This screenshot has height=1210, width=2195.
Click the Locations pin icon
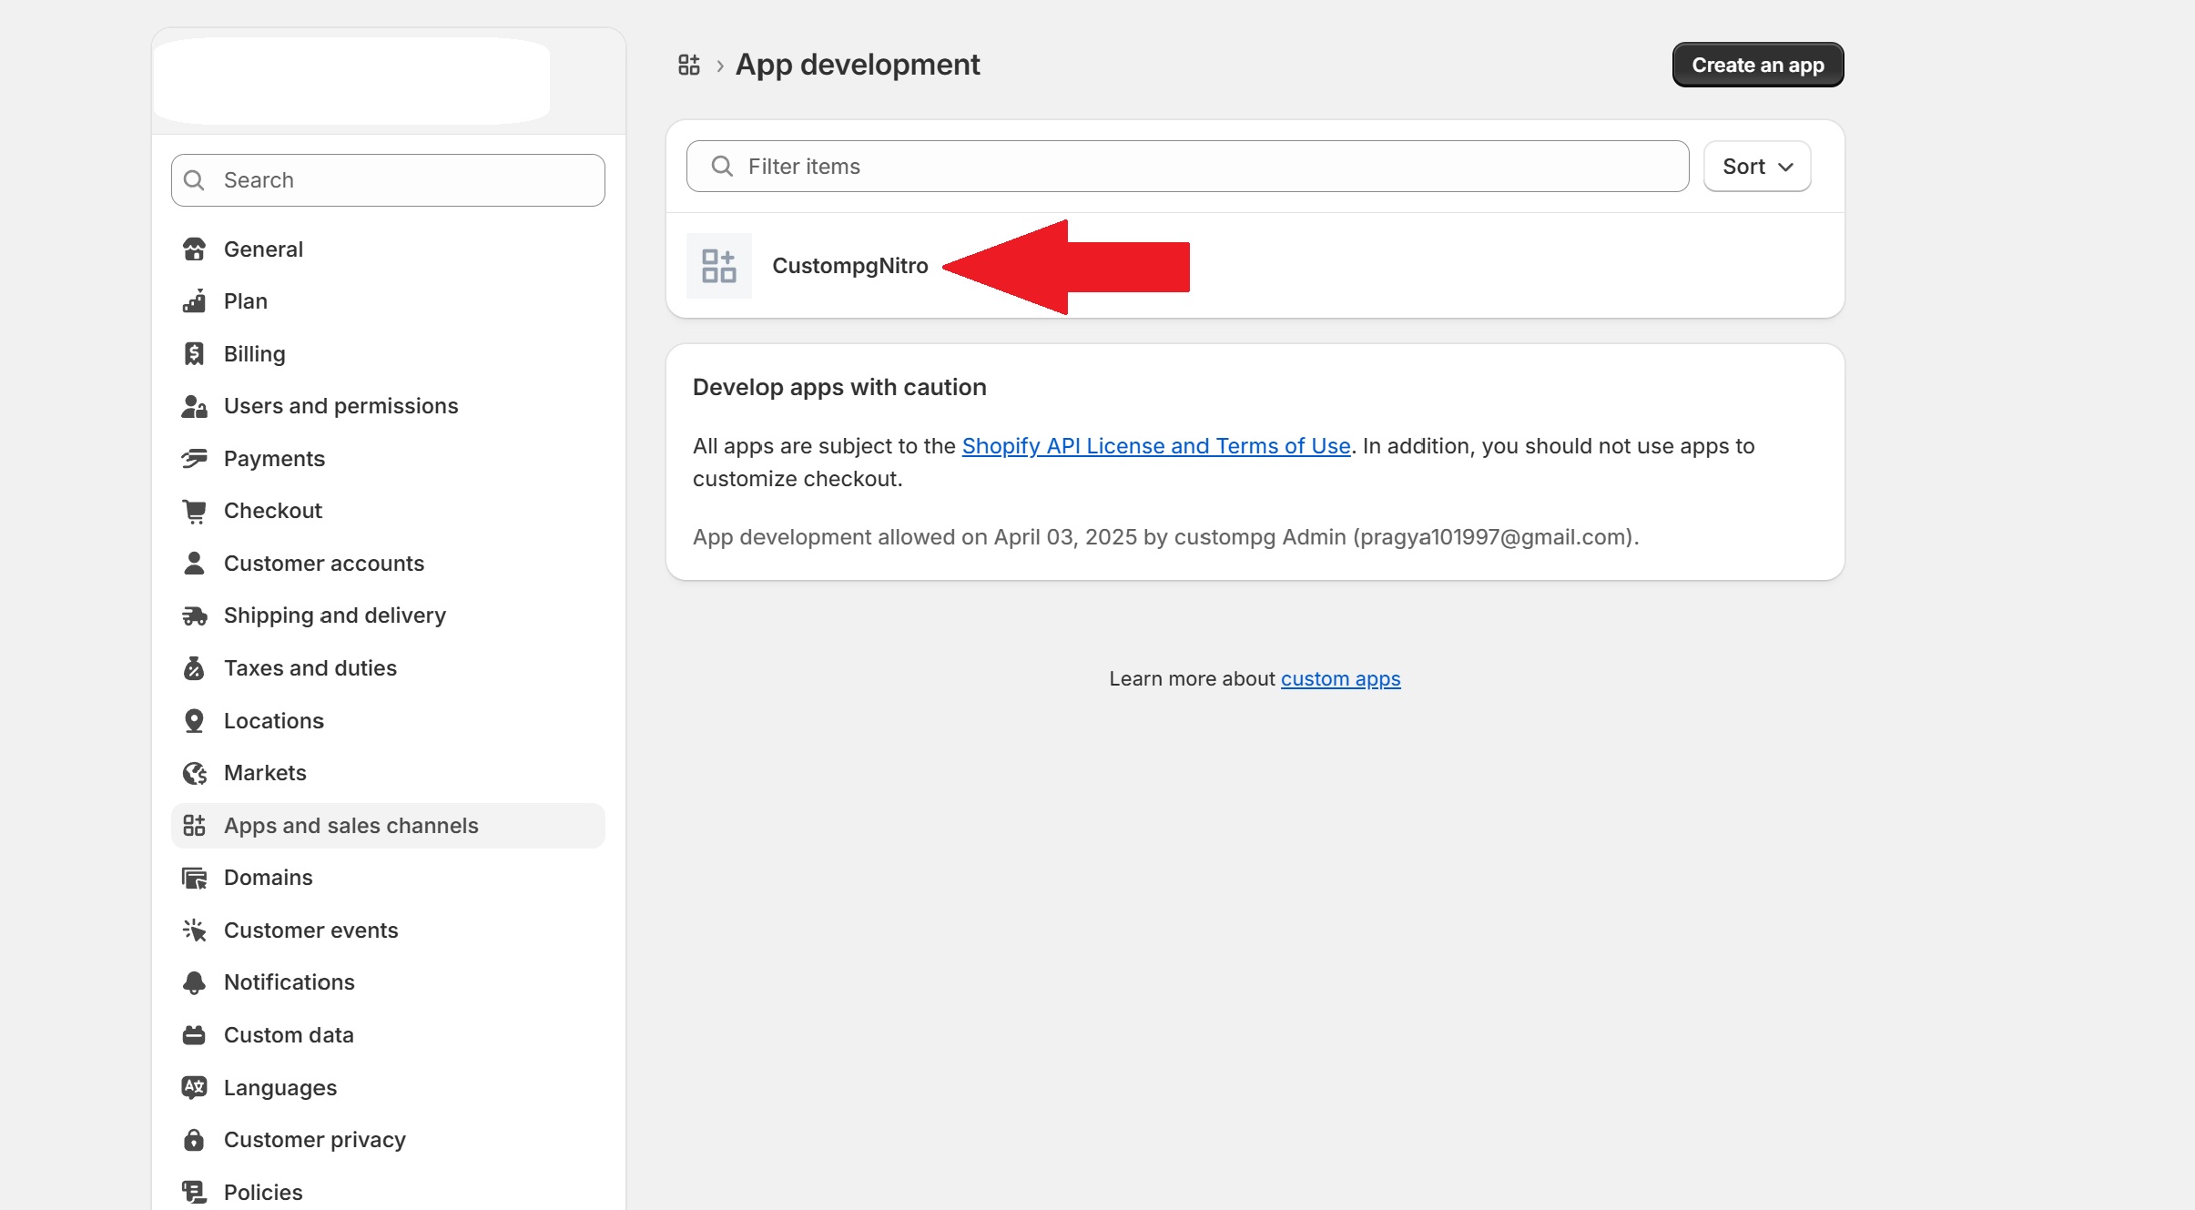tap(194, 721)
